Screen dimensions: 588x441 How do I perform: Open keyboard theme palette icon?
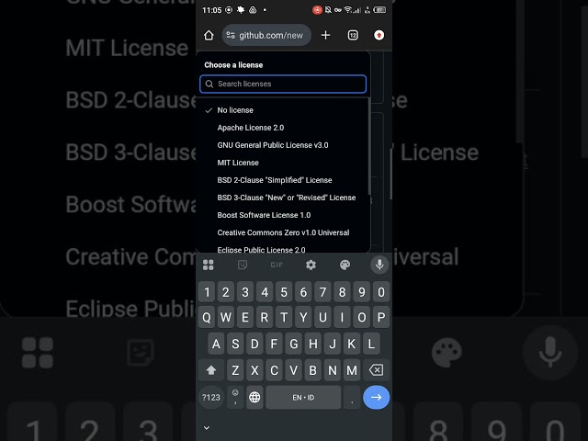tap(345, 266)
